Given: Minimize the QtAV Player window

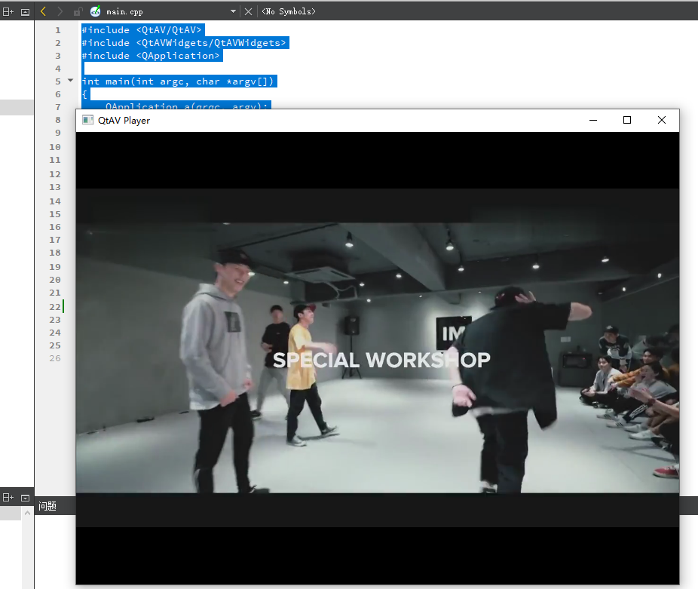Looking at the screenshot, I should click(x=593, y=121).
